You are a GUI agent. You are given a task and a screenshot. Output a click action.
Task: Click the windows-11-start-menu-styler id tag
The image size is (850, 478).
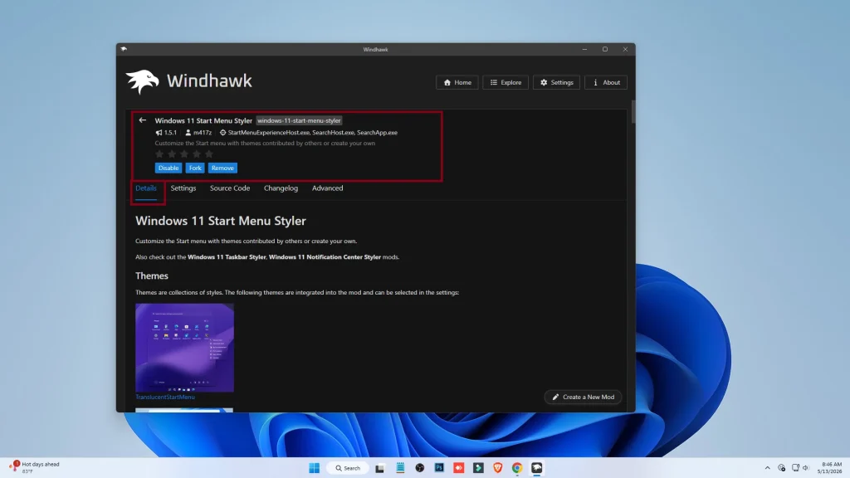coord(299,121)
